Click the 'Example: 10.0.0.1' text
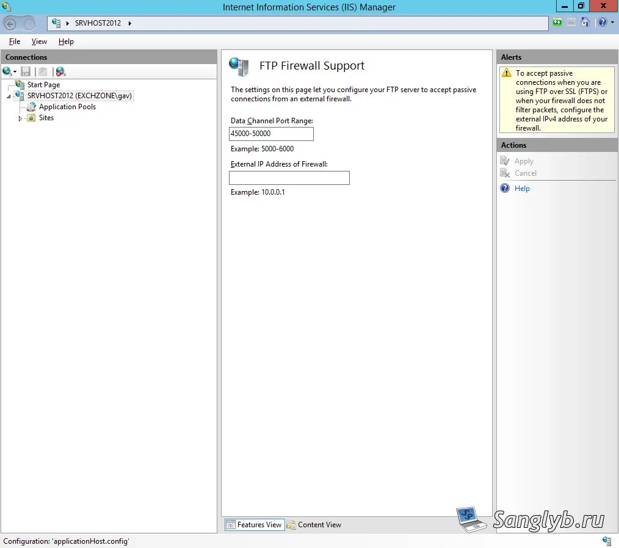 click(x=258, y=192)
